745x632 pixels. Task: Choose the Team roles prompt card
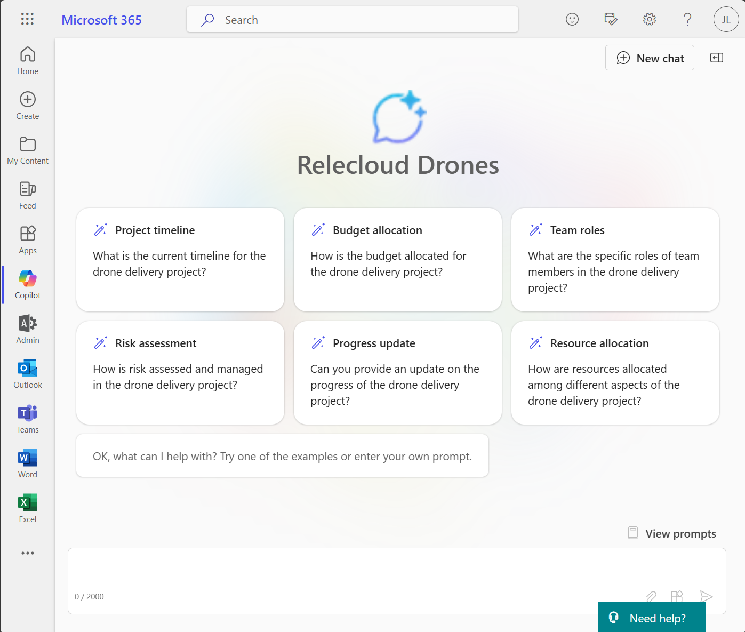615,260
